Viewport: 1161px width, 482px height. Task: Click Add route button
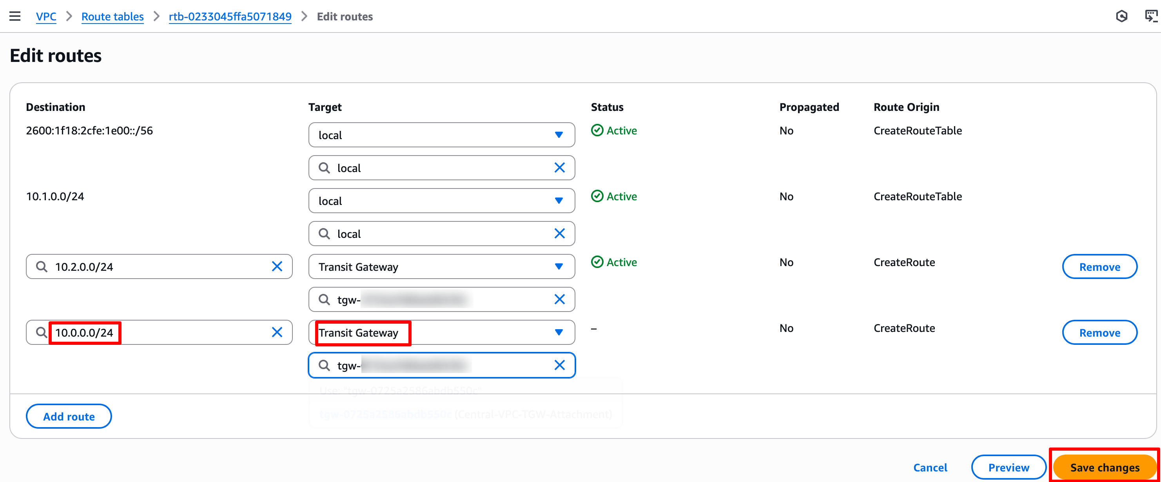coord(69,416)
